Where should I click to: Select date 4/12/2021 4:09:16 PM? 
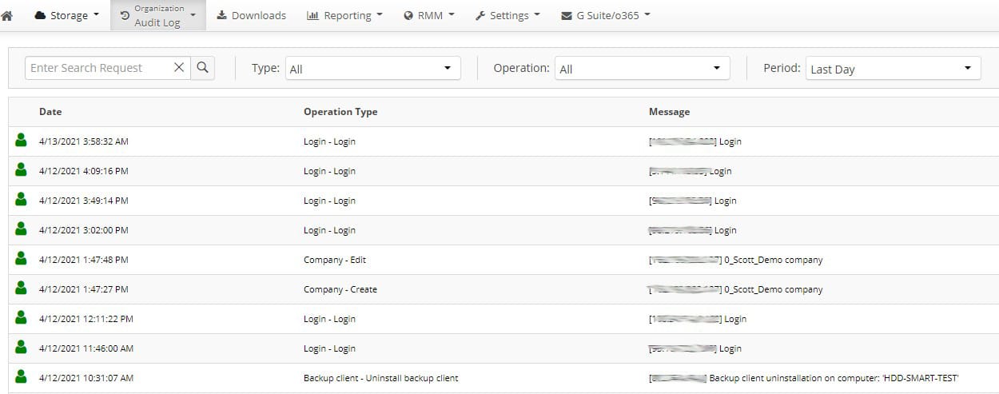click(84, 171)
